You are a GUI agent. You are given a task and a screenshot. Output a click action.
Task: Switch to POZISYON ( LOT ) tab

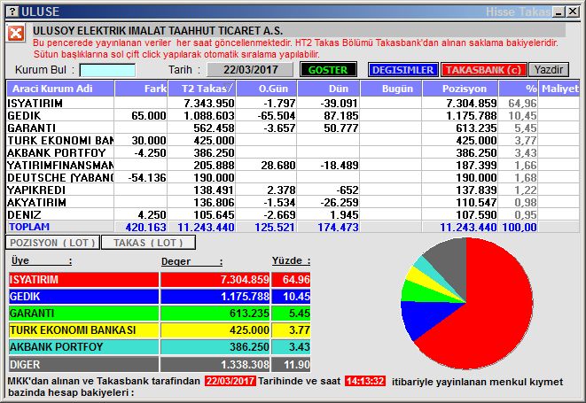[52, 243]
